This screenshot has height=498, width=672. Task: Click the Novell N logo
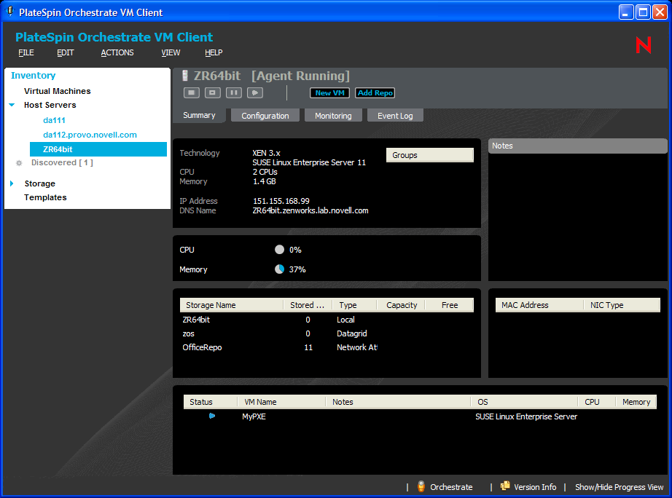[x=644, y=45]
